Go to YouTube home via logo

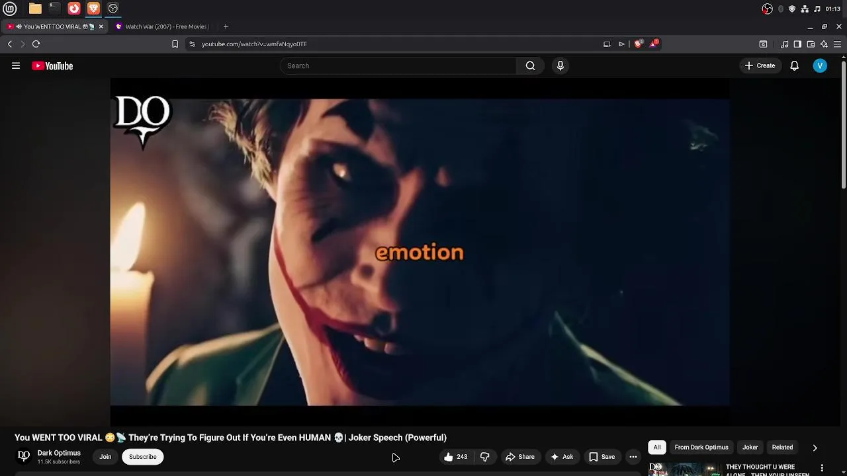[52, 65]
